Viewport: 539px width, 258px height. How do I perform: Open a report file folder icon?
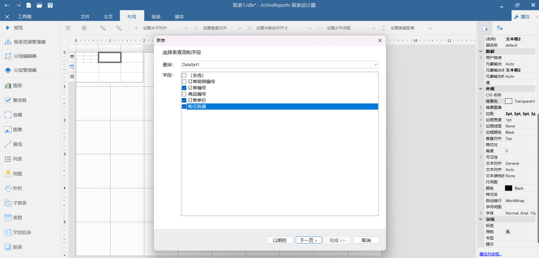tap(39, 5)
